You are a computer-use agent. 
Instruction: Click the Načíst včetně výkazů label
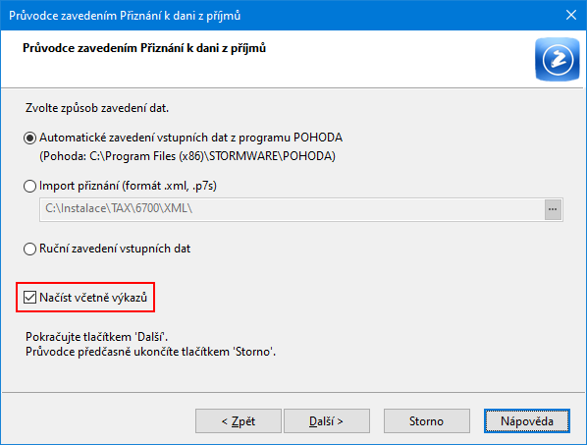(93, 298)
